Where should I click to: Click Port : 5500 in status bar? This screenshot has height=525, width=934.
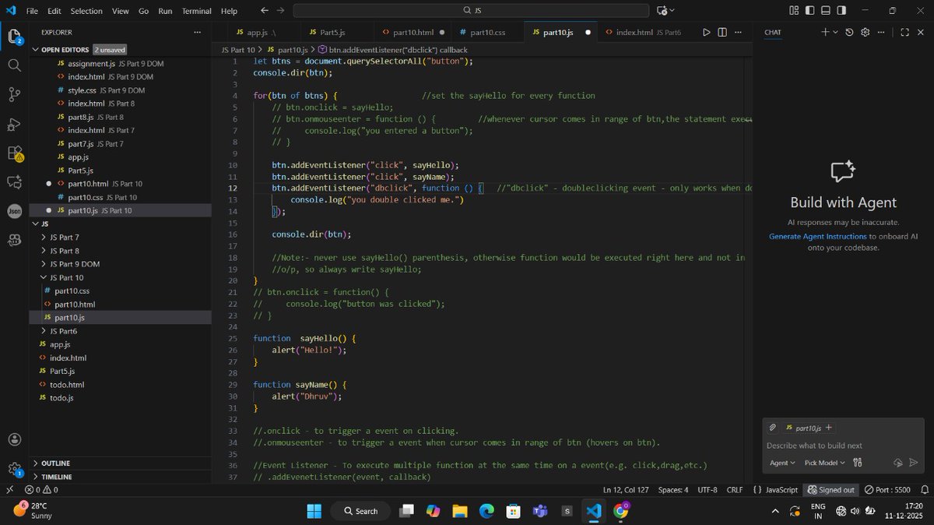[887, 490]
